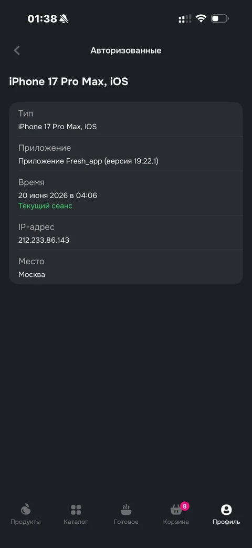252x548 pixels.
Task: Tap the Тип row showing iPhone model
Action: point(126,119)
